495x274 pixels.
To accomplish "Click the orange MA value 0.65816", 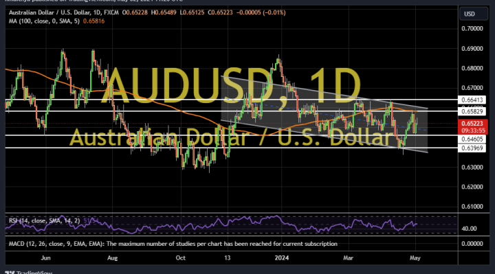I will click(x=93, y=21).
